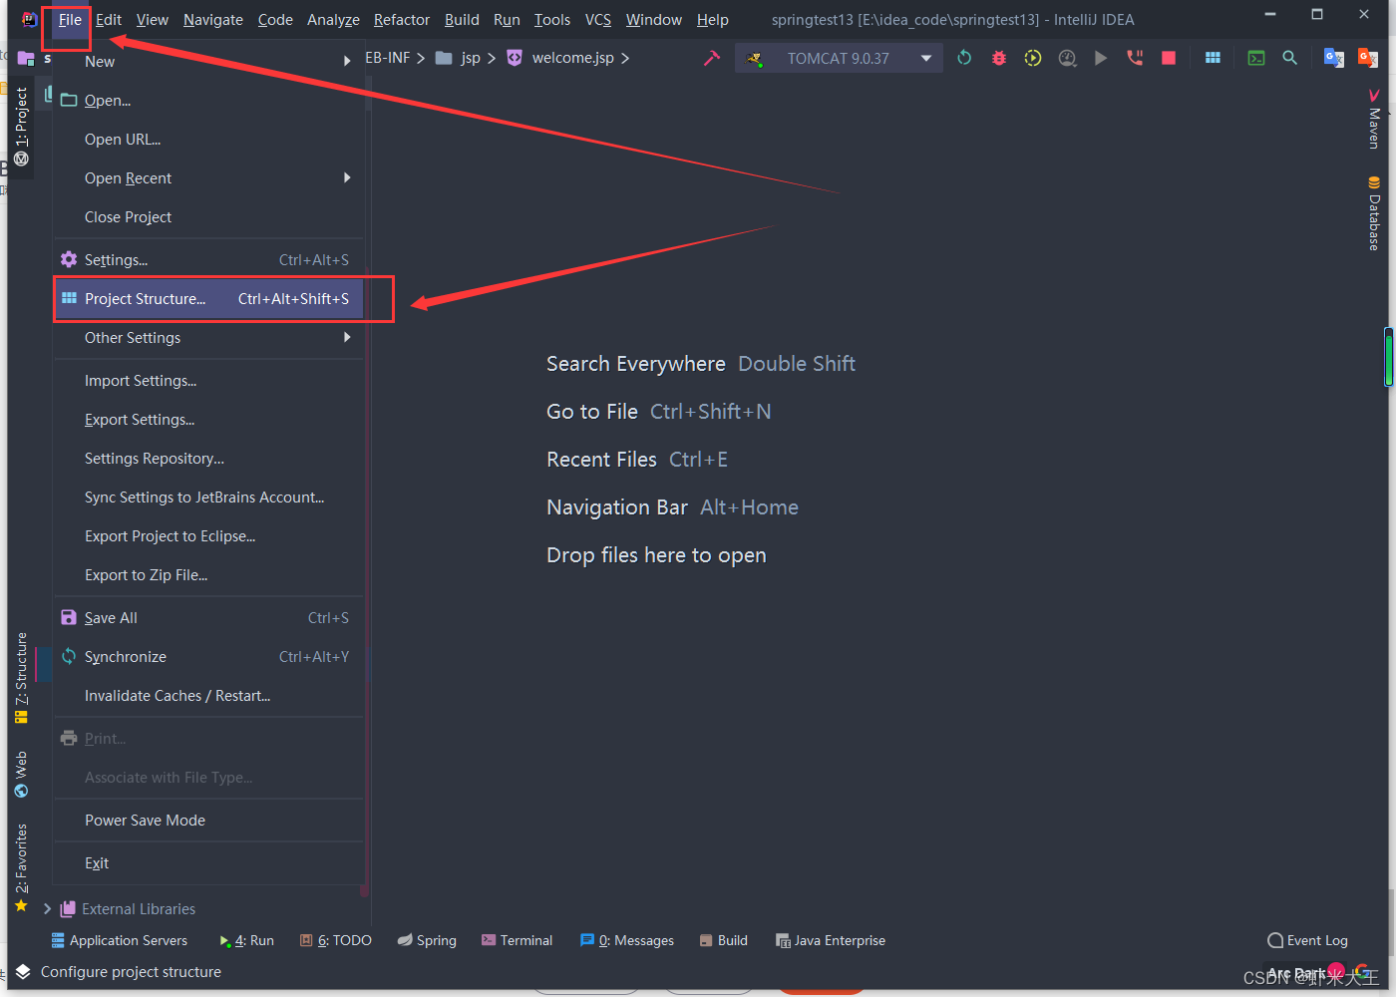1396x997 pixels.
Task: Open the Structure tool window tab
Action: 21,678
